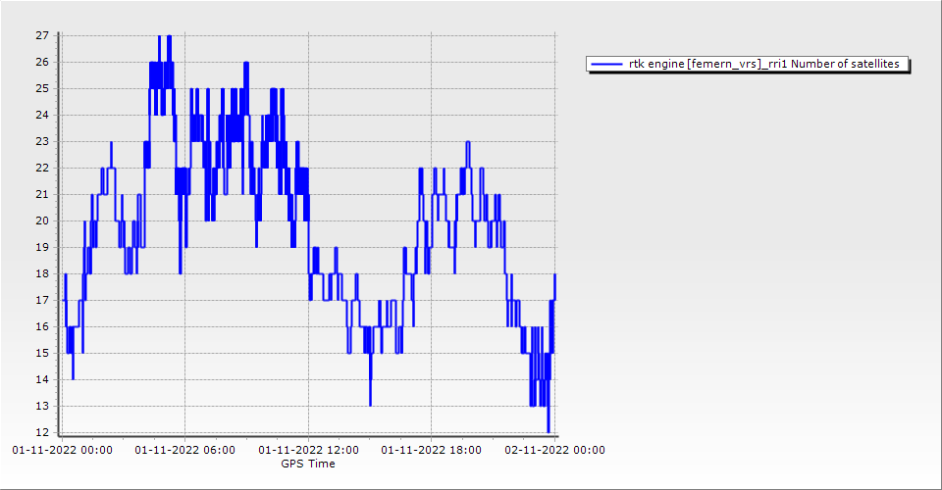The height and width of the screenshot is (490, 942).
Task: Select the '01-11-2022 12:00' time label
Action: (308, 451)
